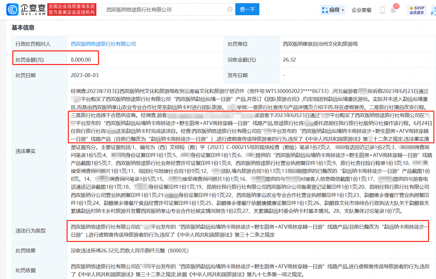Clear the search box with the X icon
The width and height of the screenshot is (436, 279).
pos(230,10)
